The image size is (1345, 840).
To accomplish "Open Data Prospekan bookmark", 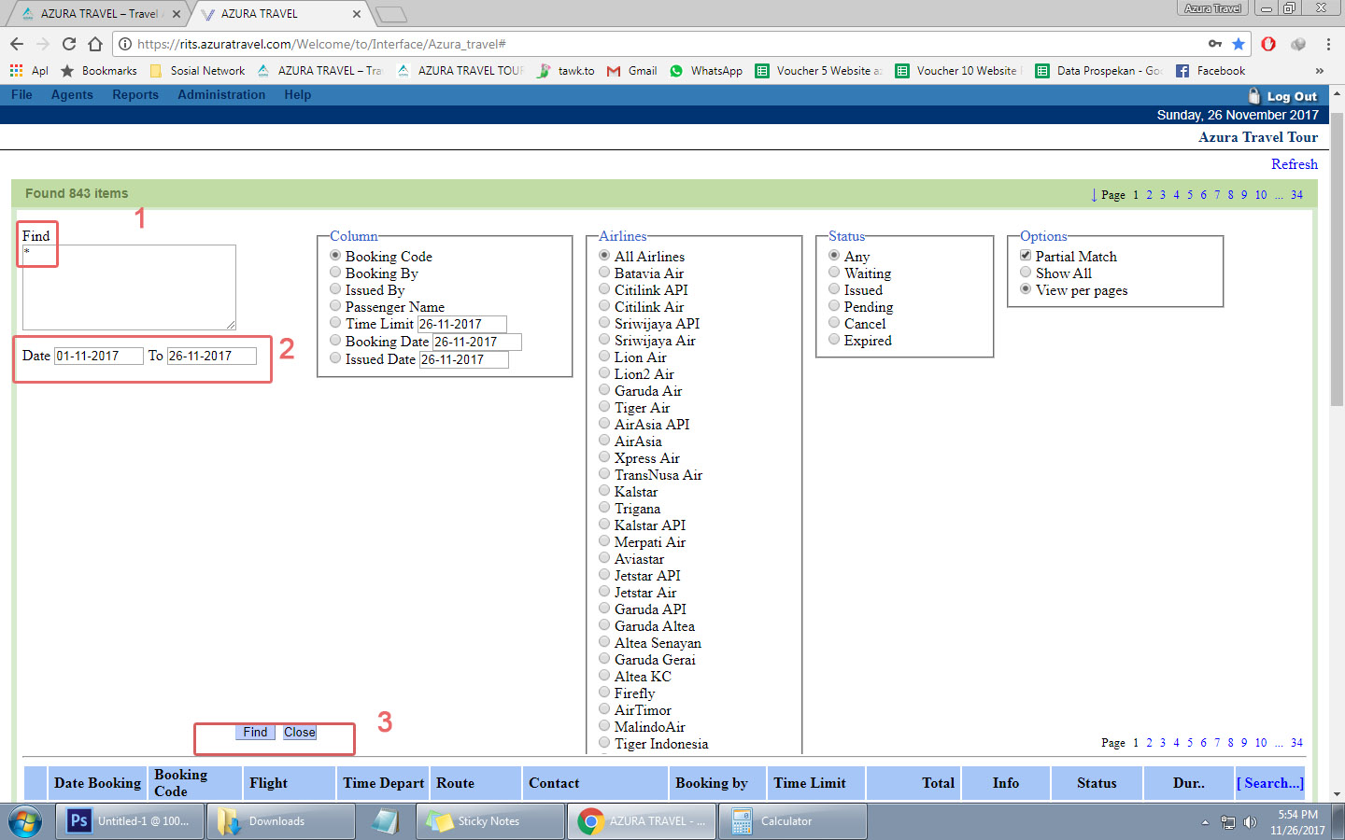I will 1098,70.
